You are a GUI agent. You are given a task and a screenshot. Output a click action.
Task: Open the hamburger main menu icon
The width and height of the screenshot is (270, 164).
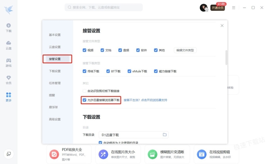click(234, 8)
